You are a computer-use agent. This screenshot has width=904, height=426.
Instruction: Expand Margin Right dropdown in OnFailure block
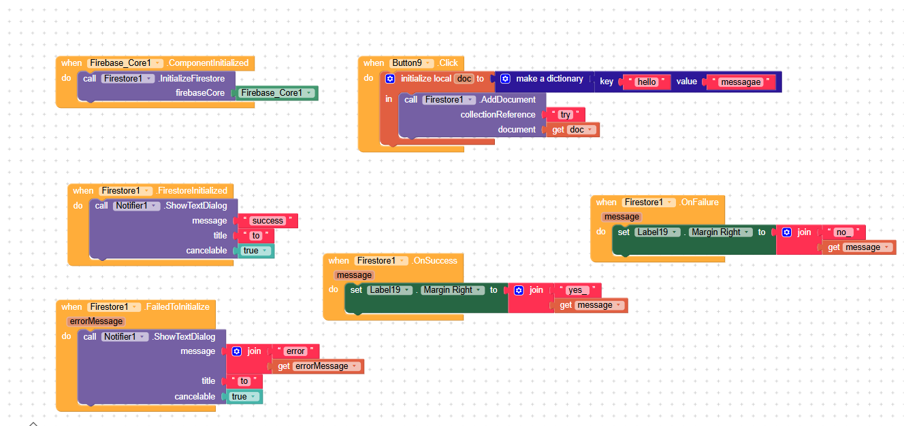pyautogui.click(x=747, y=232)
